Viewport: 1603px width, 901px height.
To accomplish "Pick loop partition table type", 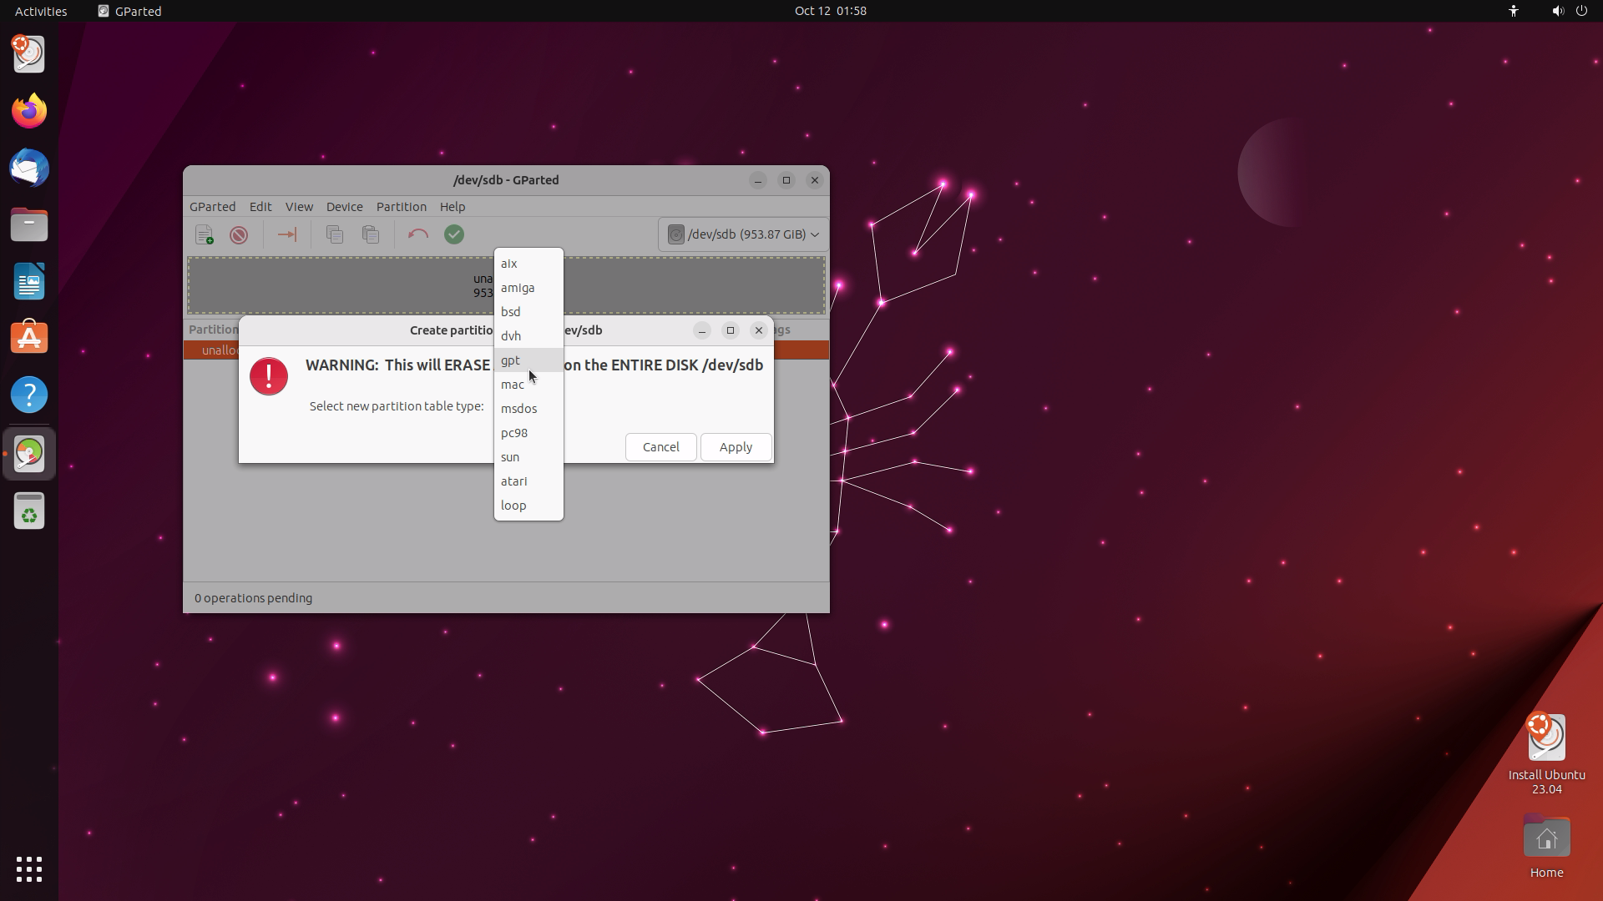I will (528, 506).
